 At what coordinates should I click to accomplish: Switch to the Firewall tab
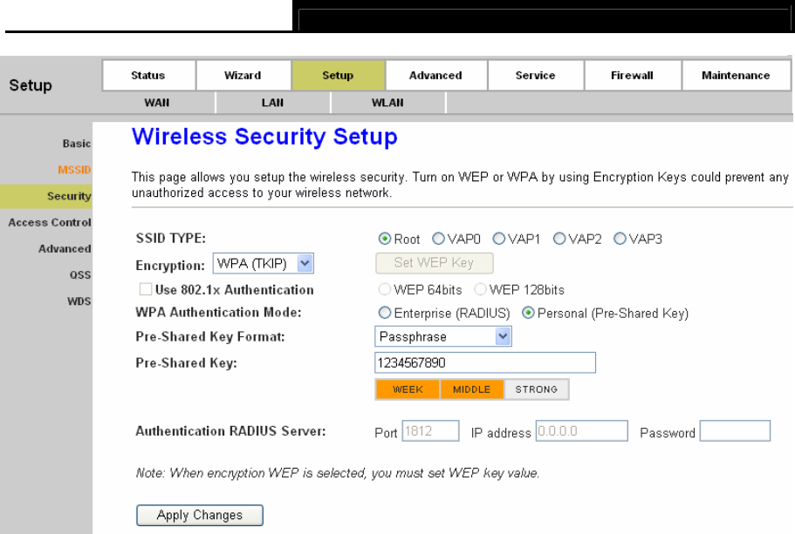click(632, 76)
